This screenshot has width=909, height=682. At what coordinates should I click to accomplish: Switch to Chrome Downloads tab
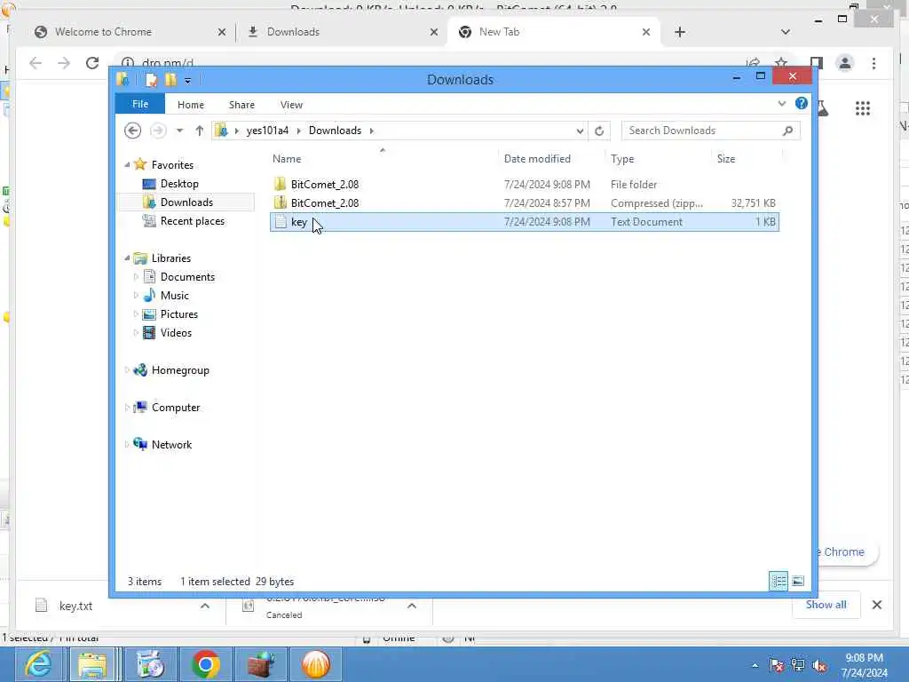293,32
